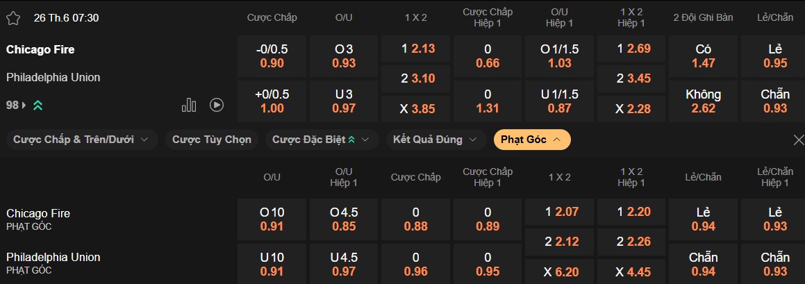This screenshot has height=284, width=805.
Task: Pick Chicago Fire handicap -0/0.5 at 0.90
Action: point(272,56)
